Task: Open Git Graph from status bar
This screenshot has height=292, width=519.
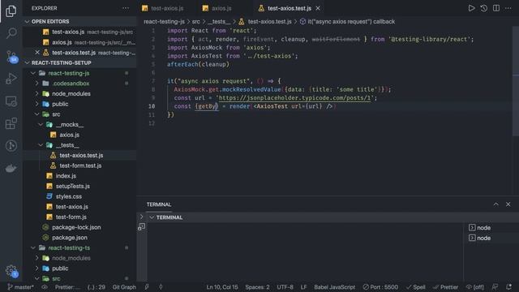Action: [x=124, y=287]
